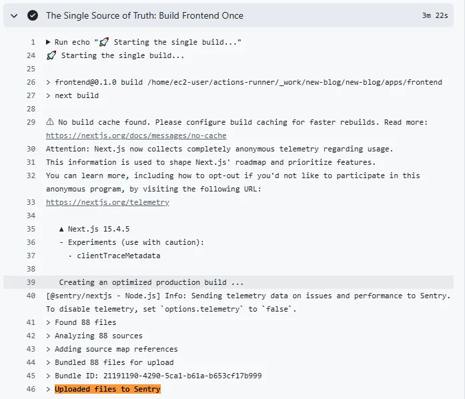Click the clientTraceMetadata experiment entry
Image resolution: width=465 pixels, height=399 pixels.
click(118, 256)
